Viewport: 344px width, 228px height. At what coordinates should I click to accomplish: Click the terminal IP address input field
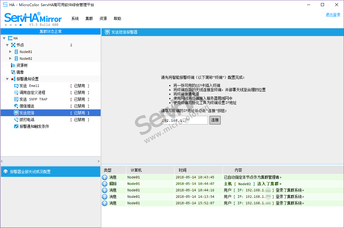pyautogui.click(x=185, y=120)
